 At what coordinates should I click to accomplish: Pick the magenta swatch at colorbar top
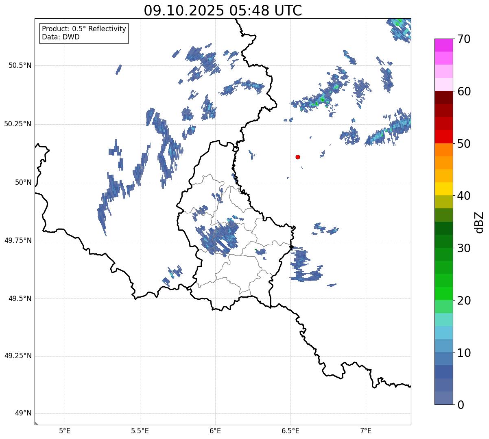point(444,45)
